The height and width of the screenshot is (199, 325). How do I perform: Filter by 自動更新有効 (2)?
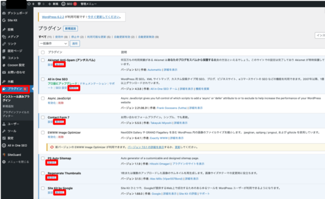click(x=124, y=37)
